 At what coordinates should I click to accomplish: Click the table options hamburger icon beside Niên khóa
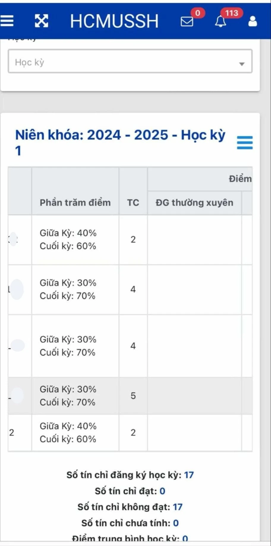(x=245, y=142)
